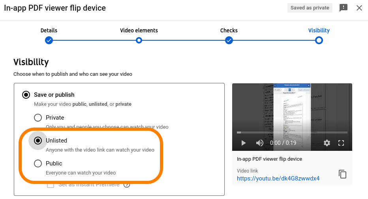Click the Saved as private badge

(310, 8)
